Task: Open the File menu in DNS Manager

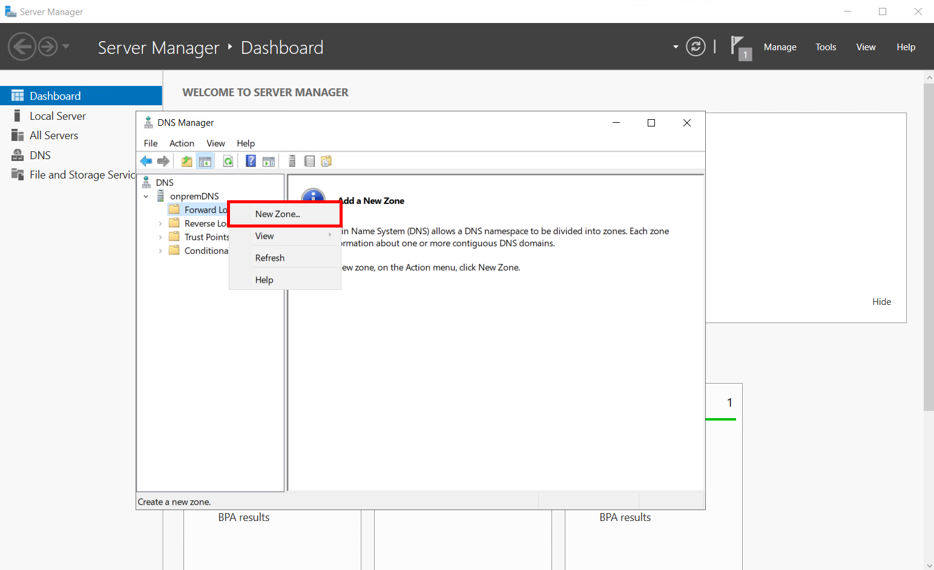Action: coord(151,143)
